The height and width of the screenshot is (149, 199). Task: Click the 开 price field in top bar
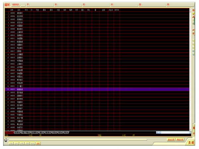point(40,5)
